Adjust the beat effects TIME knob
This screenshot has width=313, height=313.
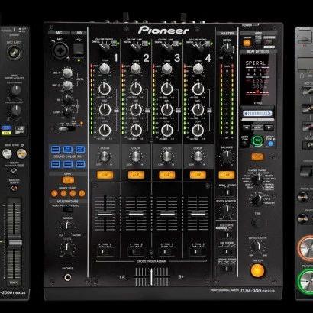[x=257, y=222]
